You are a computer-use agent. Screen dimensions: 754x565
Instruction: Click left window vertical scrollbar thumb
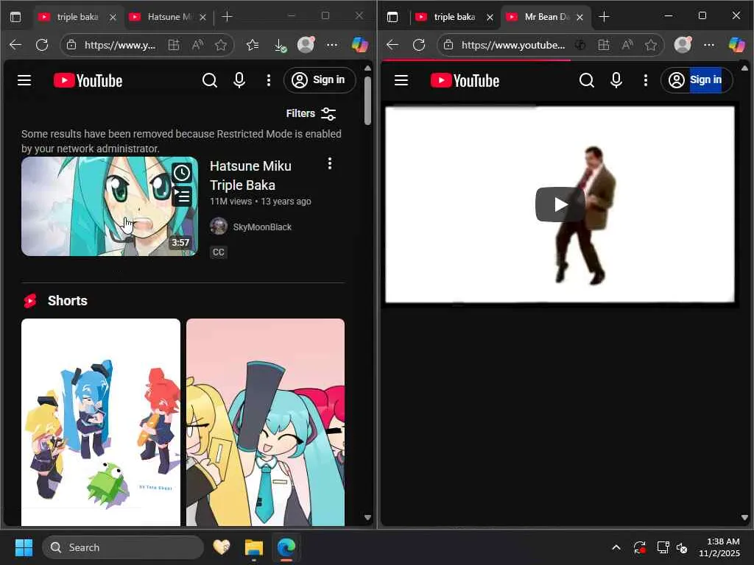pyautogui.click(x=368, y=99)
